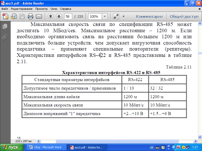Click the 7:27 clock

coord(195,147)
